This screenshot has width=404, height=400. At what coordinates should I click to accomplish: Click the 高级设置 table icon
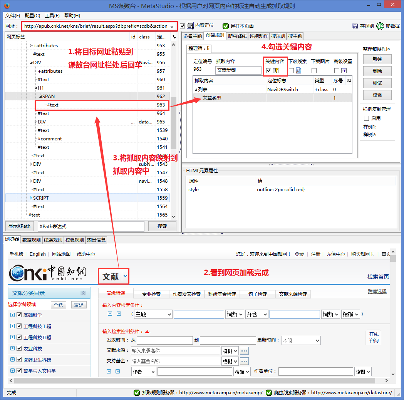(x=344, y=70)
